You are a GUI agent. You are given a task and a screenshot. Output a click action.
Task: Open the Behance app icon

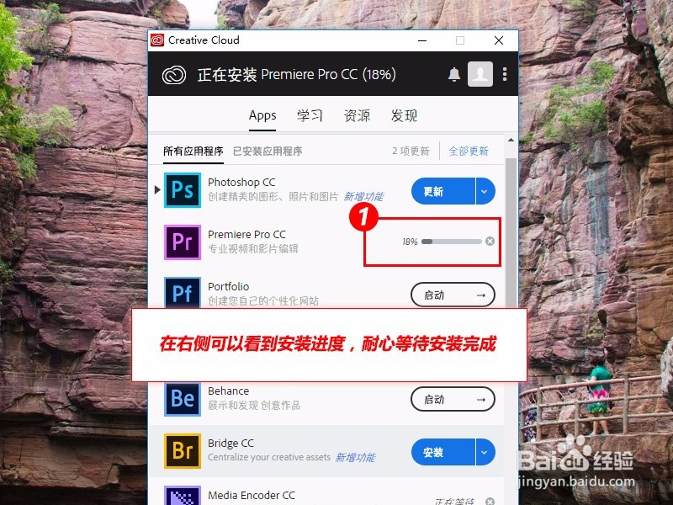(182, 399)
